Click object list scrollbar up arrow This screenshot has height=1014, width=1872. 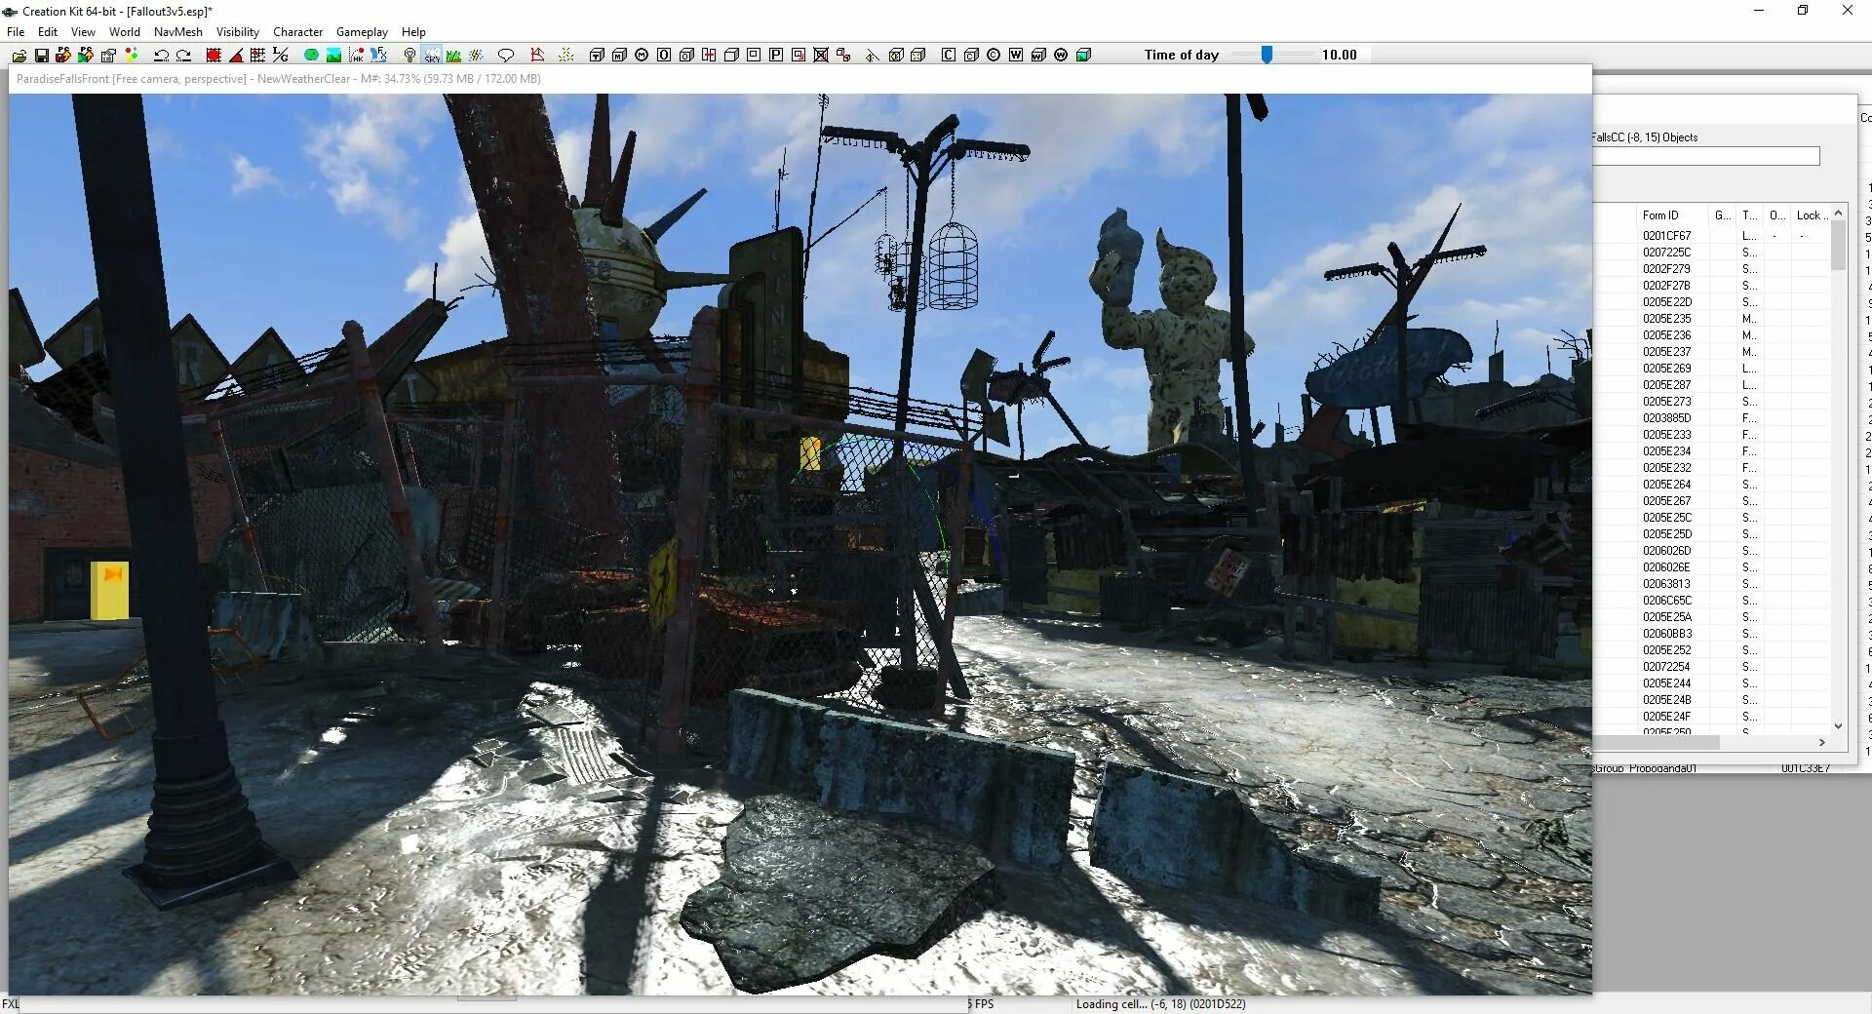1839,213
